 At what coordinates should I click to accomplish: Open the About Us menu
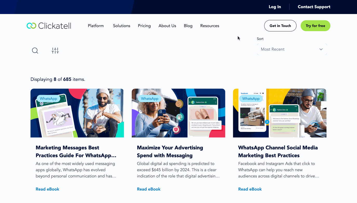[x=167, y=26]
